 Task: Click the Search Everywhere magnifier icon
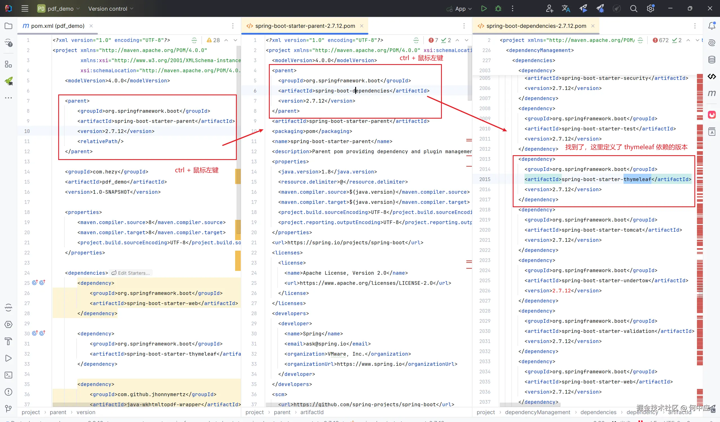(x=633, y=8)
